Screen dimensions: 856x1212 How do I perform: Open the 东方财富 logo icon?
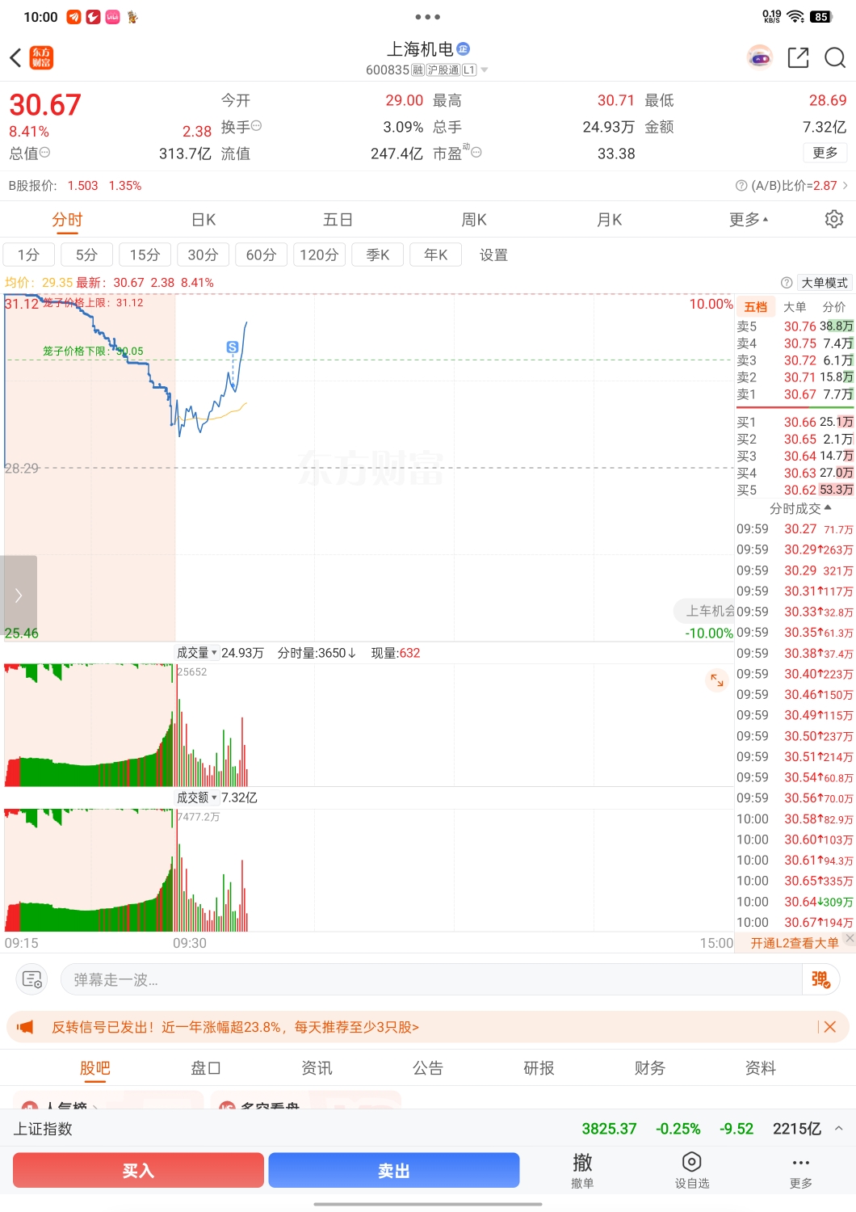tap(41, 57)
